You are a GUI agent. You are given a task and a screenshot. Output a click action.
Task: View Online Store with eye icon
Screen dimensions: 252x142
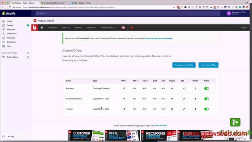pos(28,57)
